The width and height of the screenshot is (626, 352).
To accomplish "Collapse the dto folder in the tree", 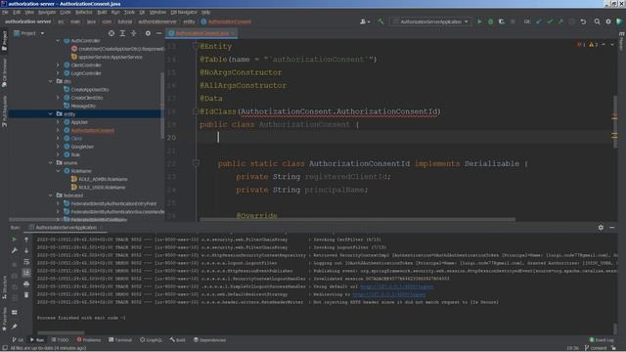I will click(51, 81).
